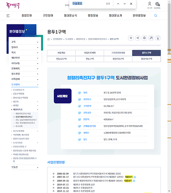Image resolution: width=171 pixels, height=193 pixels.
Task: Open 공동주택현황 sidebar link
Action: pos(19,94)
